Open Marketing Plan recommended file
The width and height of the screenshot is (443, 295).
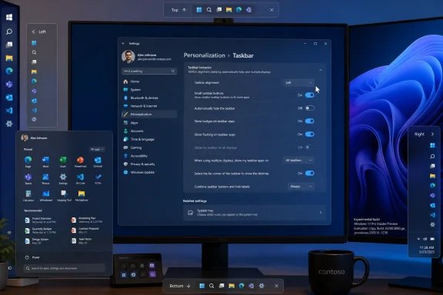click(87, 220)
